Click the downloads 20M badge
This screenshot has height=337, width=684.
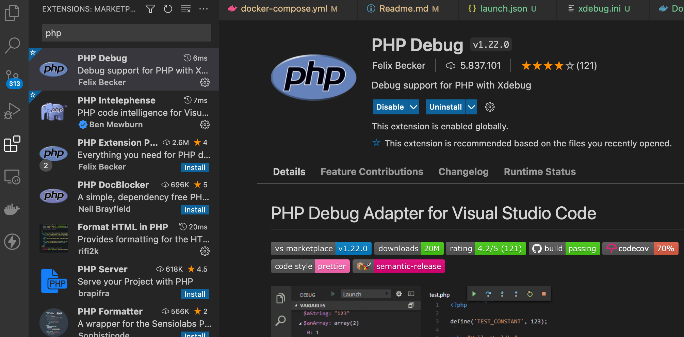[409, 248]
